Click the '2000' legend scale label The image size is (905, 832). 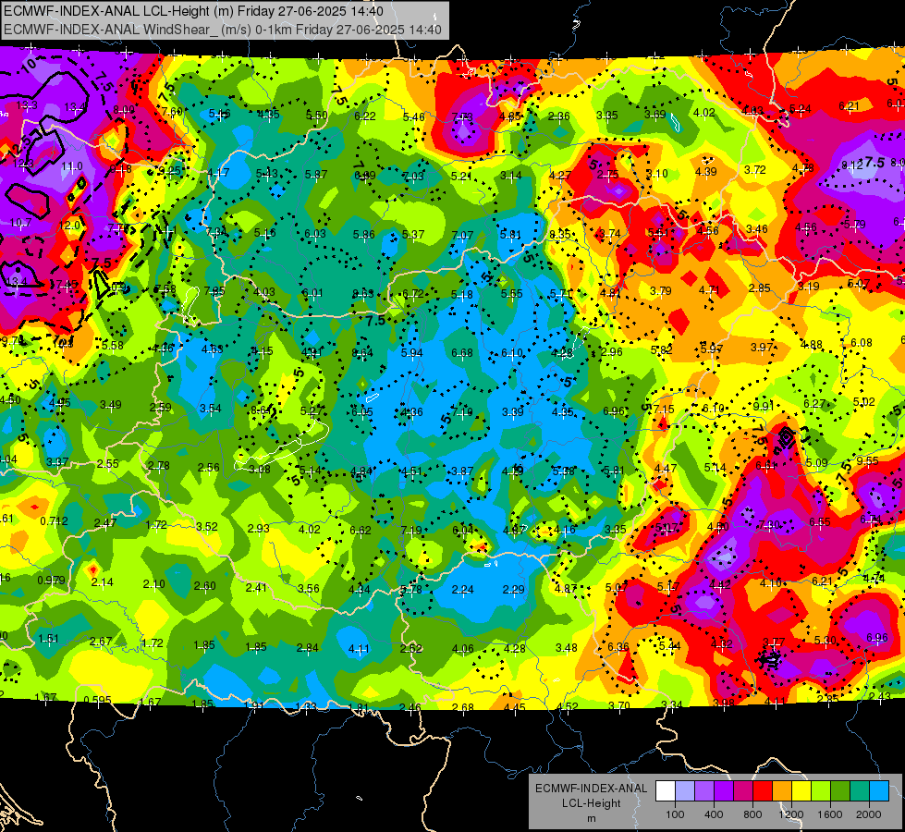[x=869, y=814]
